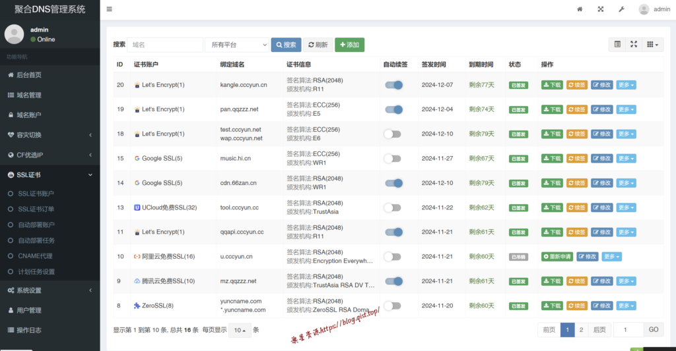
Task: Disable auto-renew for kangle.cccyun.cn
Action: pyautogui.click(x=393, y=85)
